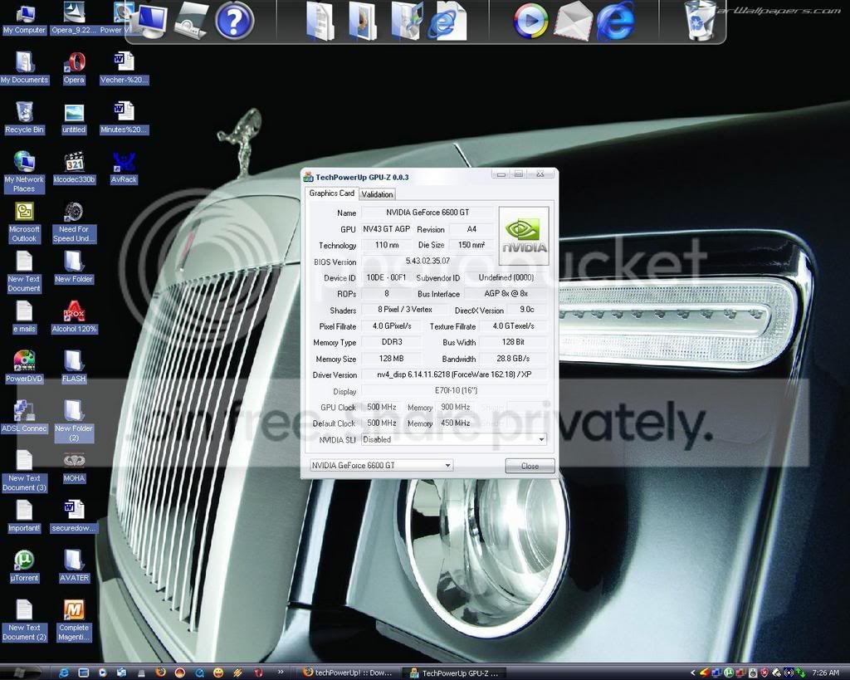This screenshot has width=850, height=680.
Task: Open the AvRack desktop icon
Action: (x=124, y=168)
